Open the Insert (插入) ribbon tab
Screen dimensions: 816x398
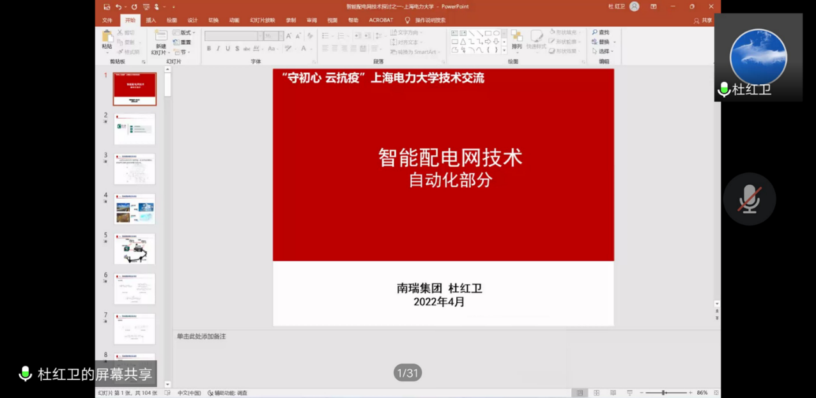tap(151, 20)
